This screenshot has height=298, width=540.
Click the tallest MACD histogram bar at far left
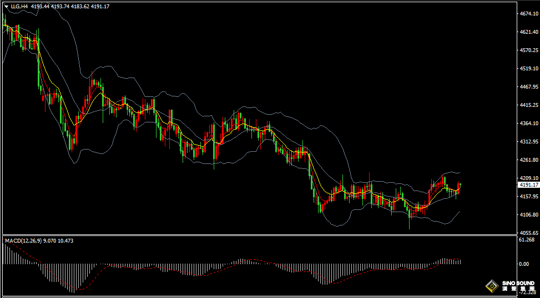pos(4,254)
